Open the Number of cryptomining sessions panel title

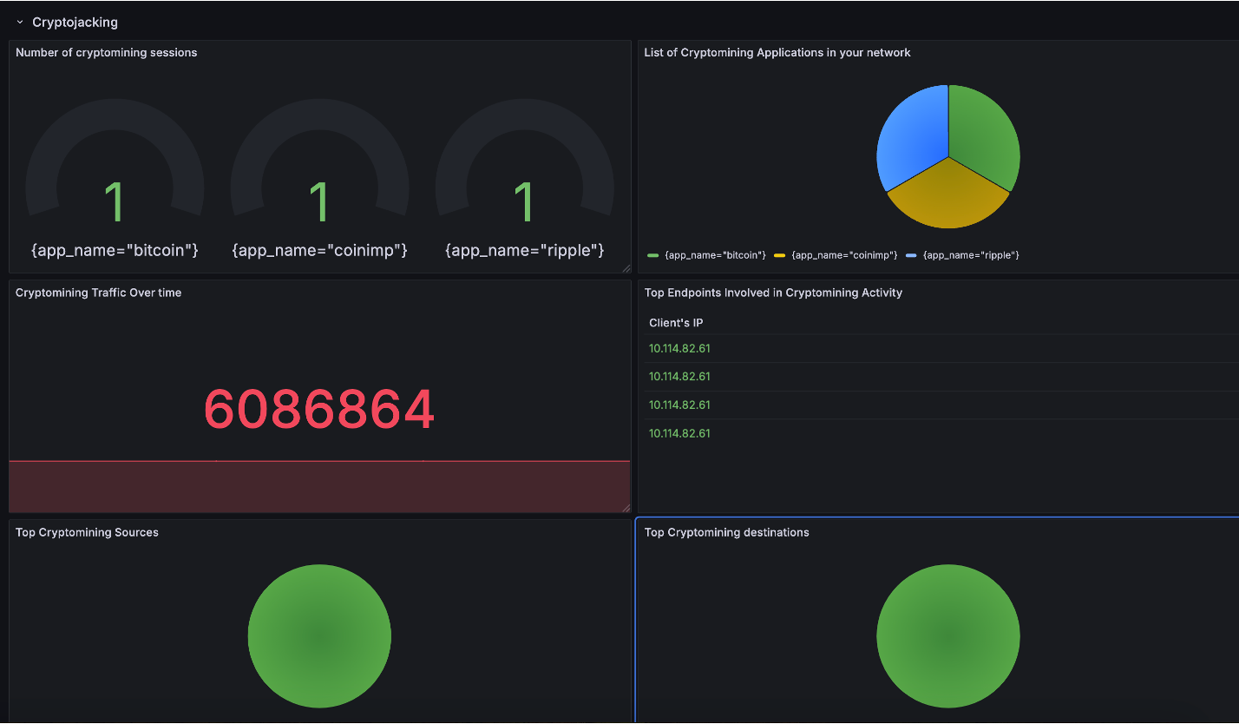point(107,53)
